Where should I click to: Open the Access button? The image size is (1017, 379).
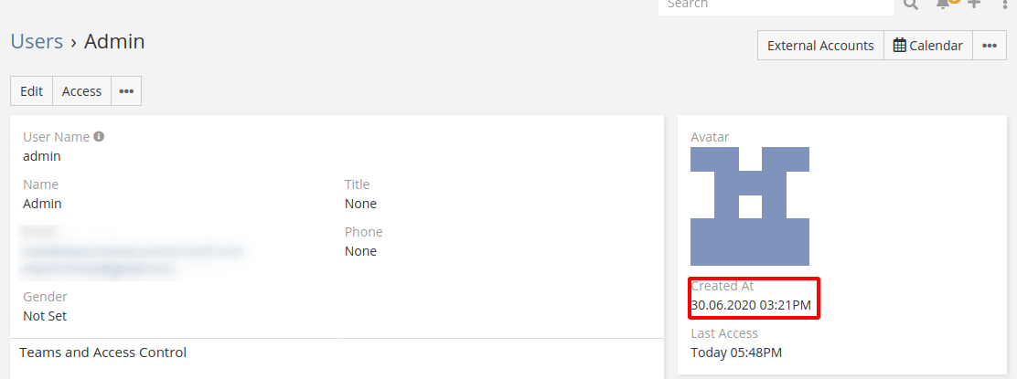[81, 91]
